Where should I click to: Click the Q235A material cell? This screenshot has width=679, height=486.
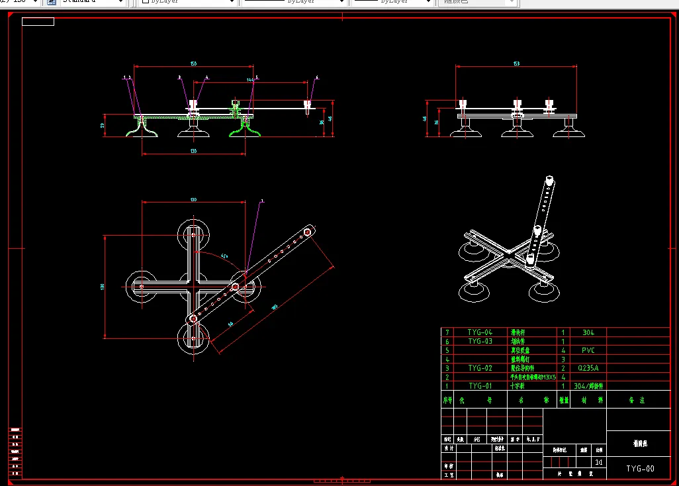click(x=588, y=367)
